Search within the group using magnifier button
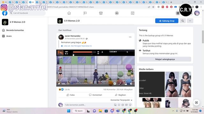This screenshot has width=204, height=114. click(x=183, y=21)
